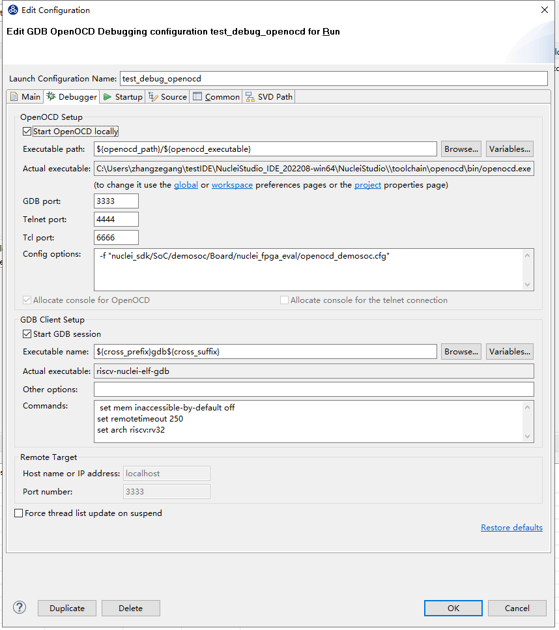Click the Nuclei Studio dialog title icon
The image size is (559, 630).
click(12, 10)
